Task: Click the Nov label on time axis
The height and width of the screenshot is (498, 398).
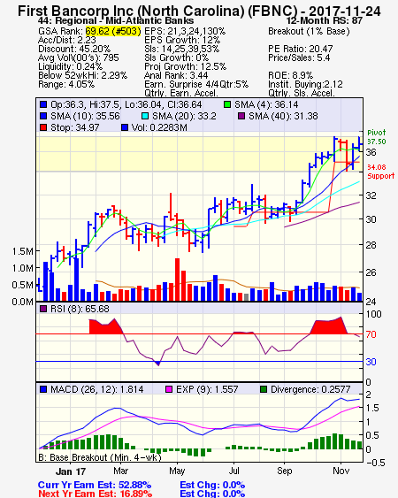Action: pyautogui.click(x=341, y=471)
